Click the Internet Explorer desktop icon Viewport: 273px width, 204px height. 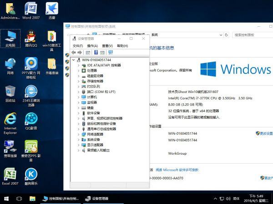coord(10,121)
